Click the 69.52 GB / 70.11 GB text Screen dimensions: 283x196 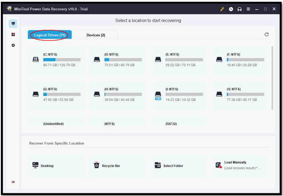180,65
